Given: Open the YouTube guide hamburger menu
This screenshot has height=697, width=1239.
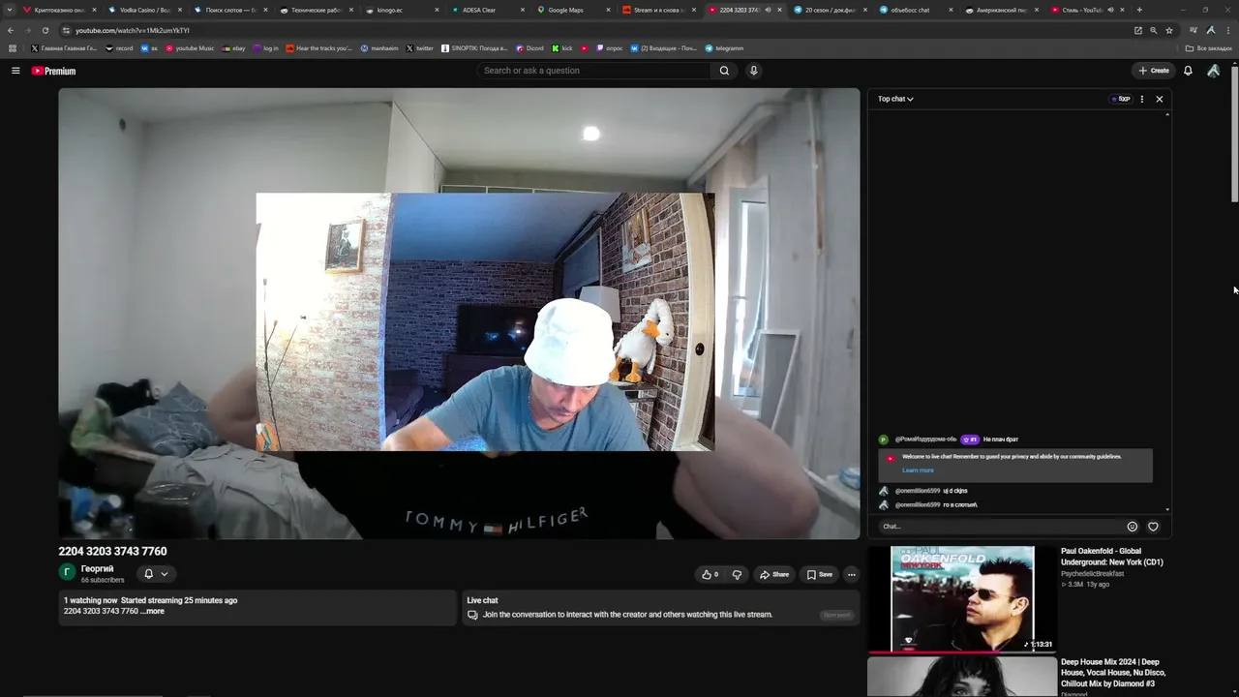Looking at the screenshot, I should point(15,71).
